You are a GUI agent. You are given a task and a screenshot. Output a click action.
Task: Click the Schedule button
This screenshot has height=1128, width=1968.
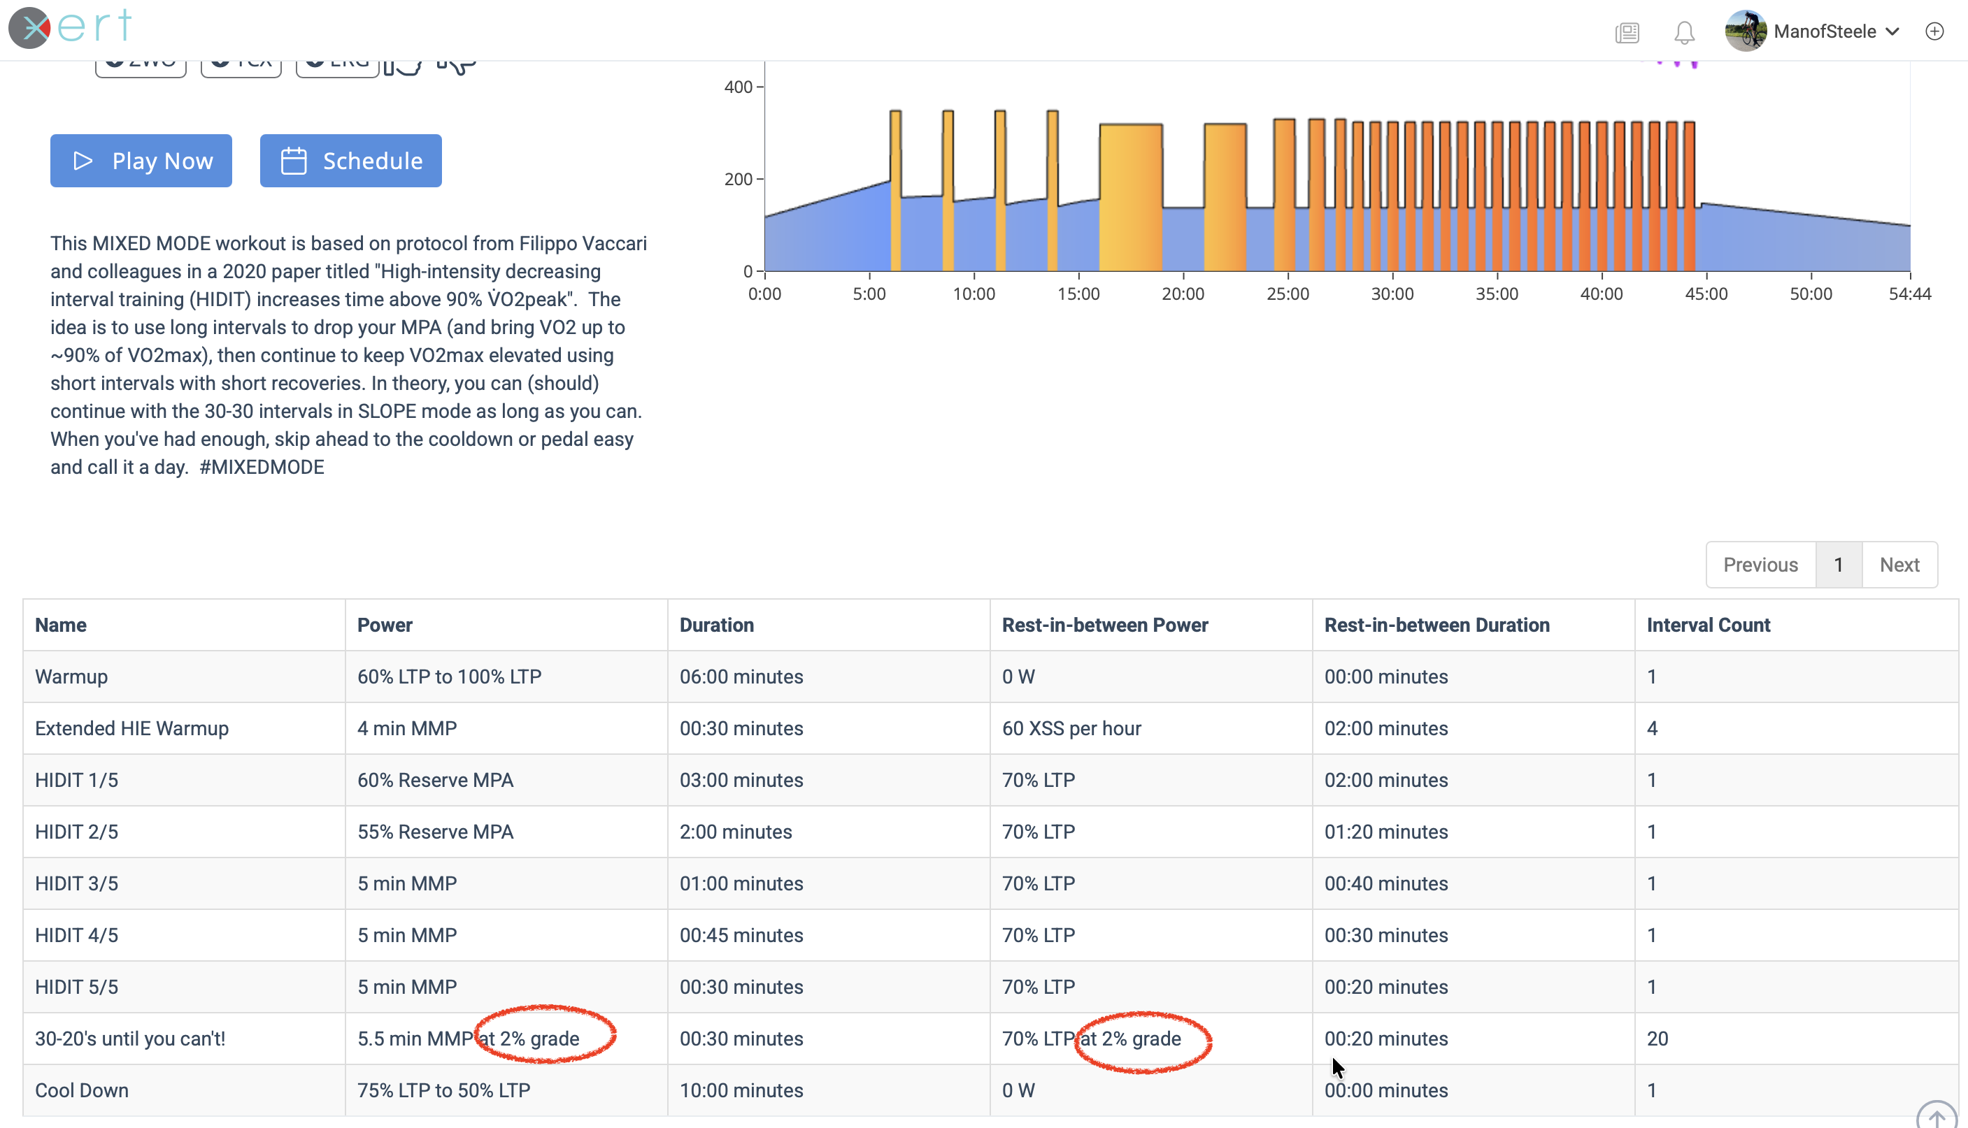[x=350, y=160]
